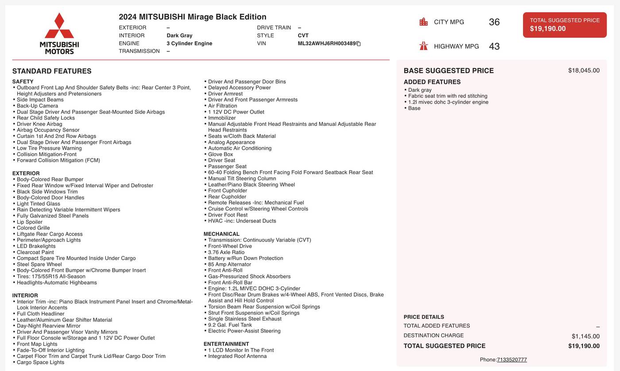Click the ENTERTAINMENT section heading
Screen dimensions: 620x371
[x=226, y=344]
